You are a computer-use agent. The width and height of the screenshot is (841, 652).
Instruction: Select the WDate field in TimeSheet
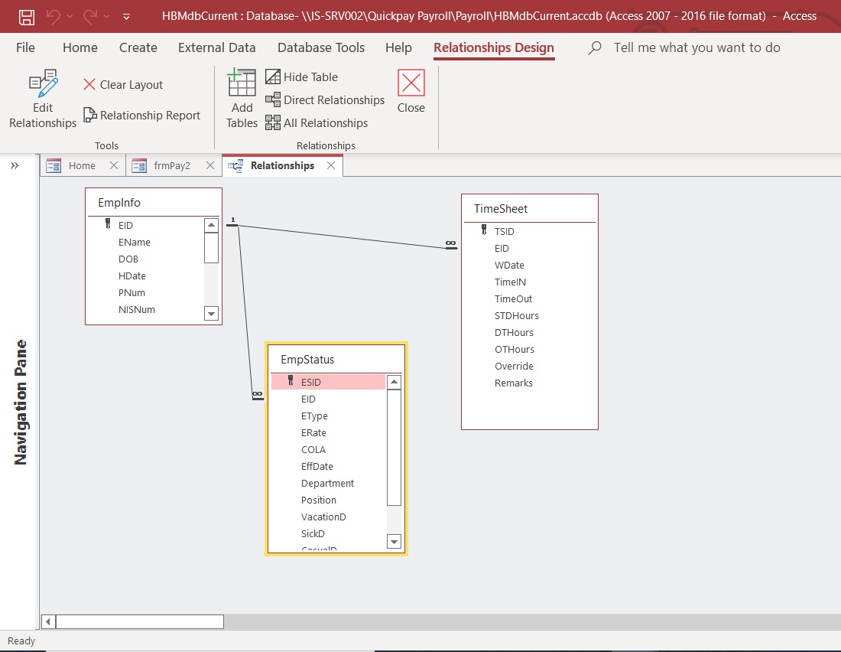tap(509, 266)
